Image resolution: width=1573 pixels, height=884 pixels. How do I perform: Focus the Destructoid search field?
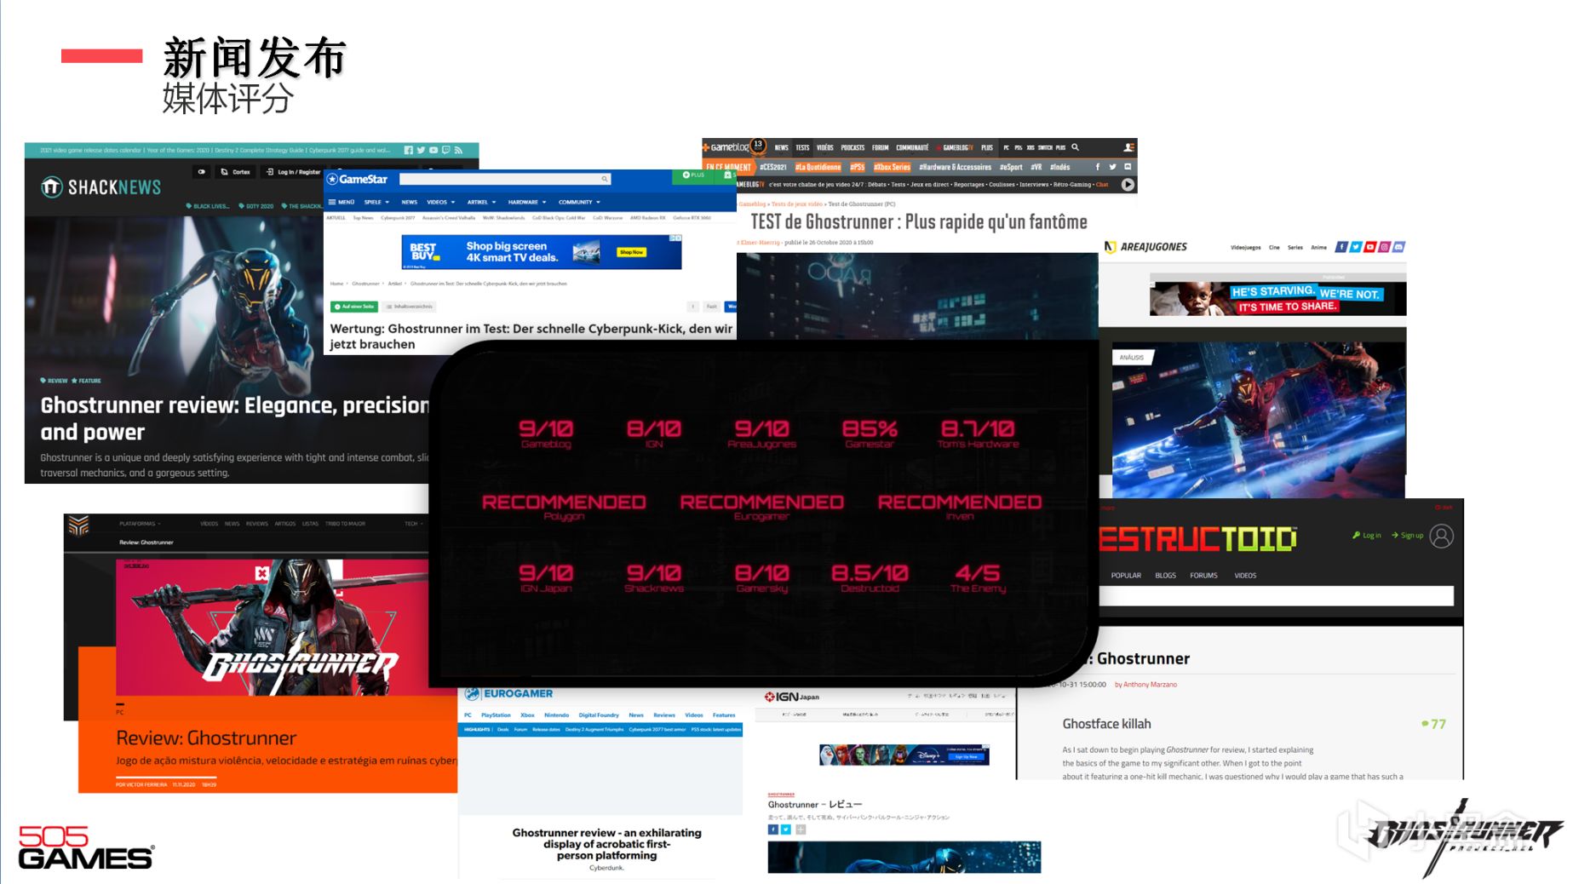[x=1276, y=596]
